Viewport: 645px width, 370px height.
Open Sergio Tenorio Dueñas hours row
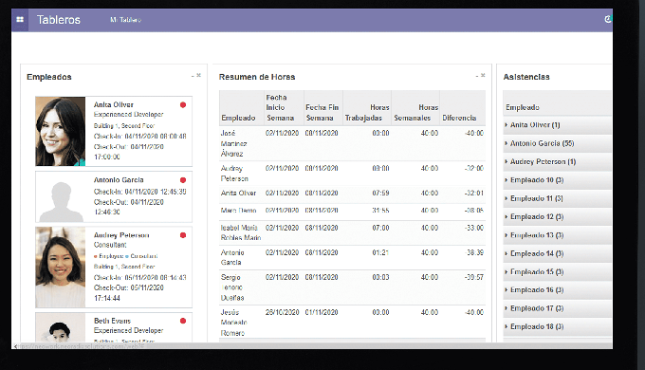[x=352, y=287]
